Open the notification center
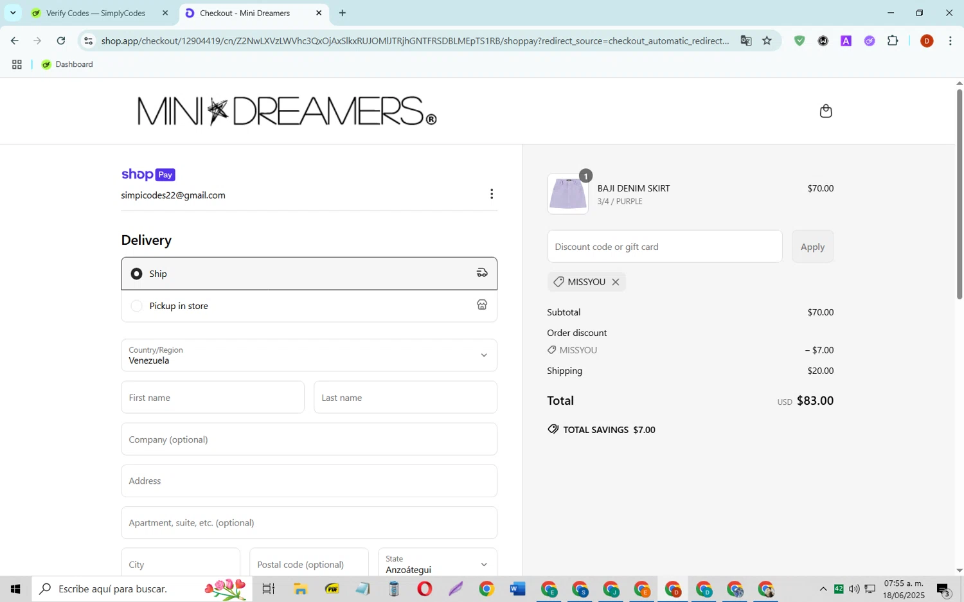Image resolution: width=964 pixels, height=602 pixels. click(943, 589)
